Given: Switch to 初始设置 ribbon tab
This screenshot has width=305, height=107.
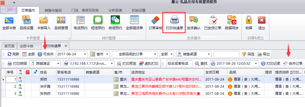Looking at the screenshot, I should click(x=138, y=10).
